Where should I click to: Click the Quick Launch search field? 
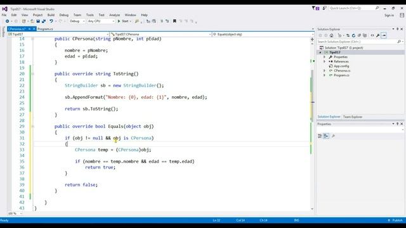(x=352, y=8)
